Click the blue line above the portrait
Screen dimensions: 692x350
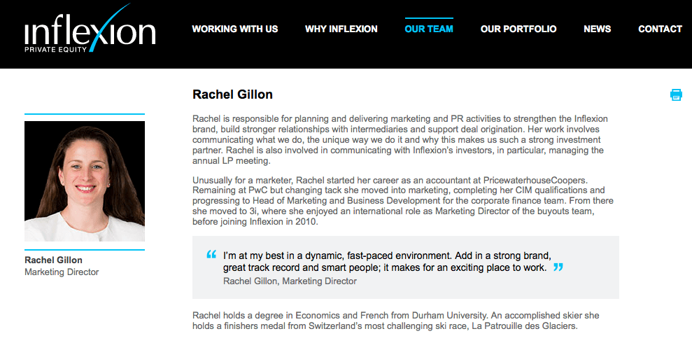(x=85, y=114)
